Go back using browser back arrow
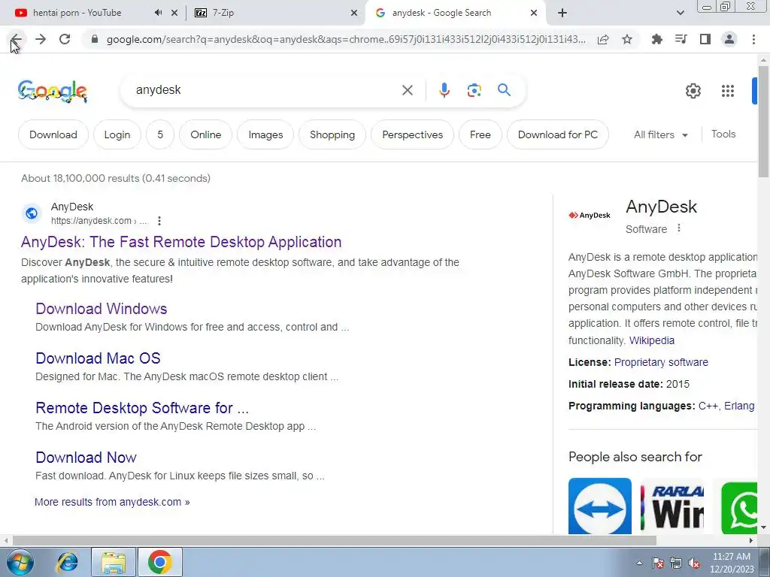770x577 pixels. (x=17, y=39)
